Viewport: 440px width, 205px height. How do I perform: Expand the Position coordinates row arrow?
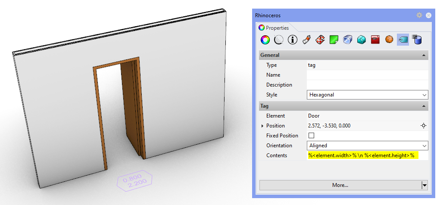click(x=262, y=126)
